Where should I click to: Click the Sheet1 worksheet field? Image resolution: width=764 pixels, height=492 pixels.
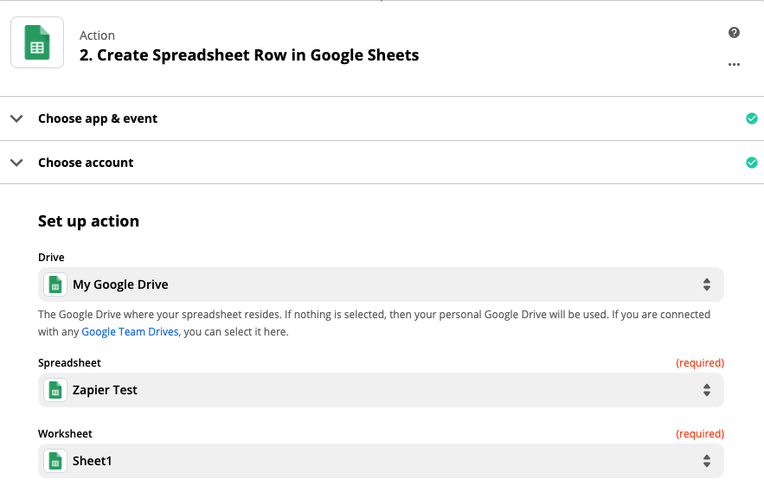[381, 461]
